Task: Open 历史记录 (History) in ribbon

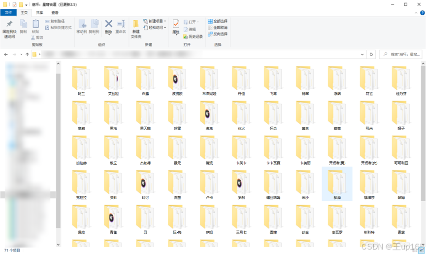Action: click(193, 36)
